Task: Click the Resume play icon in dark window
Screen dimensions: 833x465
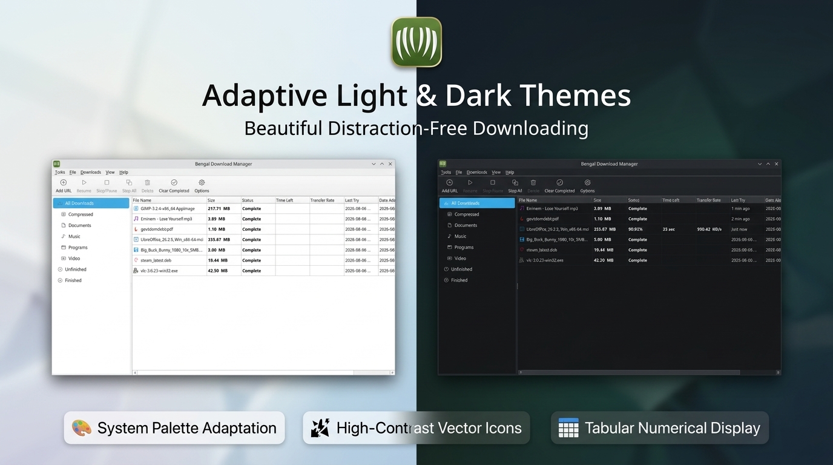Action: point(470,182)
